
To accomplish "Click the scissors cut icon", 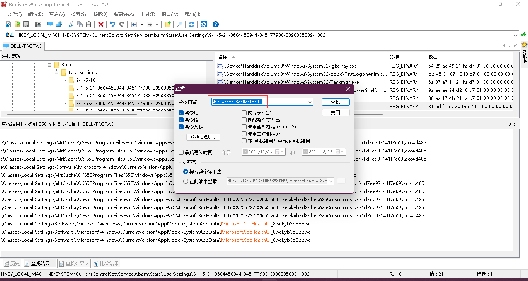I will click(x=71, y=24).
